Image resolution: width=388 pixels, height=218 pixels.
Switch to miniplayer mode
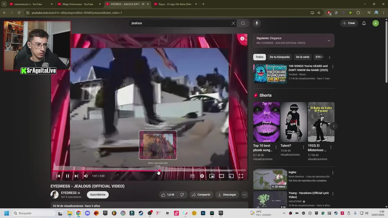pos(212,176)
